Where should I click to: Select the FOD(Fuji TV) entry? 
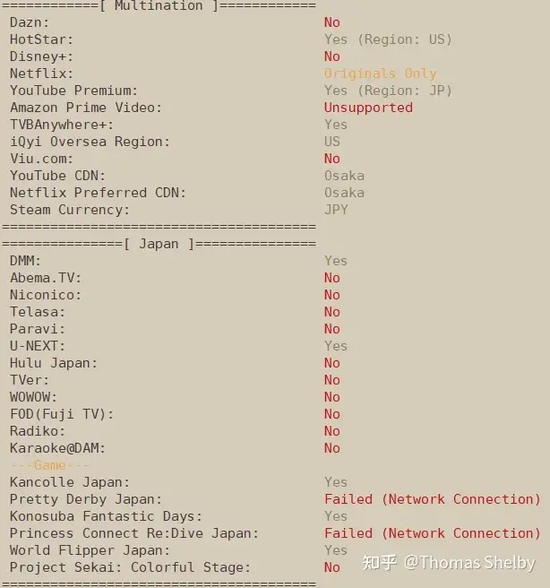[x=62, y=414]
